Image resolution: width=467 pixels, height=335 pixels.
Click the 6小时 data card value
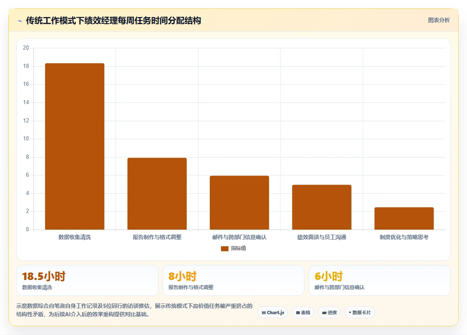tap(329, 276)
